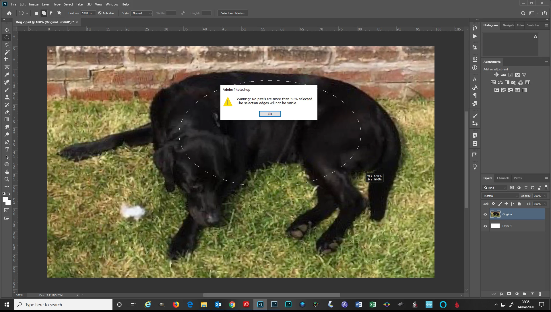Viewport: 551px width, 312px height.
Task: Select the Horizontal Type tool
Action: [x=7, y=150]
